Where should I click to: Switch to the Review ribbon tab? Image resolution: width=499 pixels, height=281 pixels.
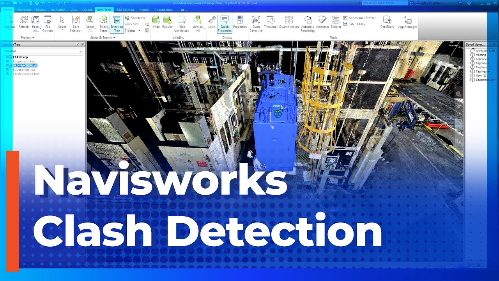coord(41,10)
